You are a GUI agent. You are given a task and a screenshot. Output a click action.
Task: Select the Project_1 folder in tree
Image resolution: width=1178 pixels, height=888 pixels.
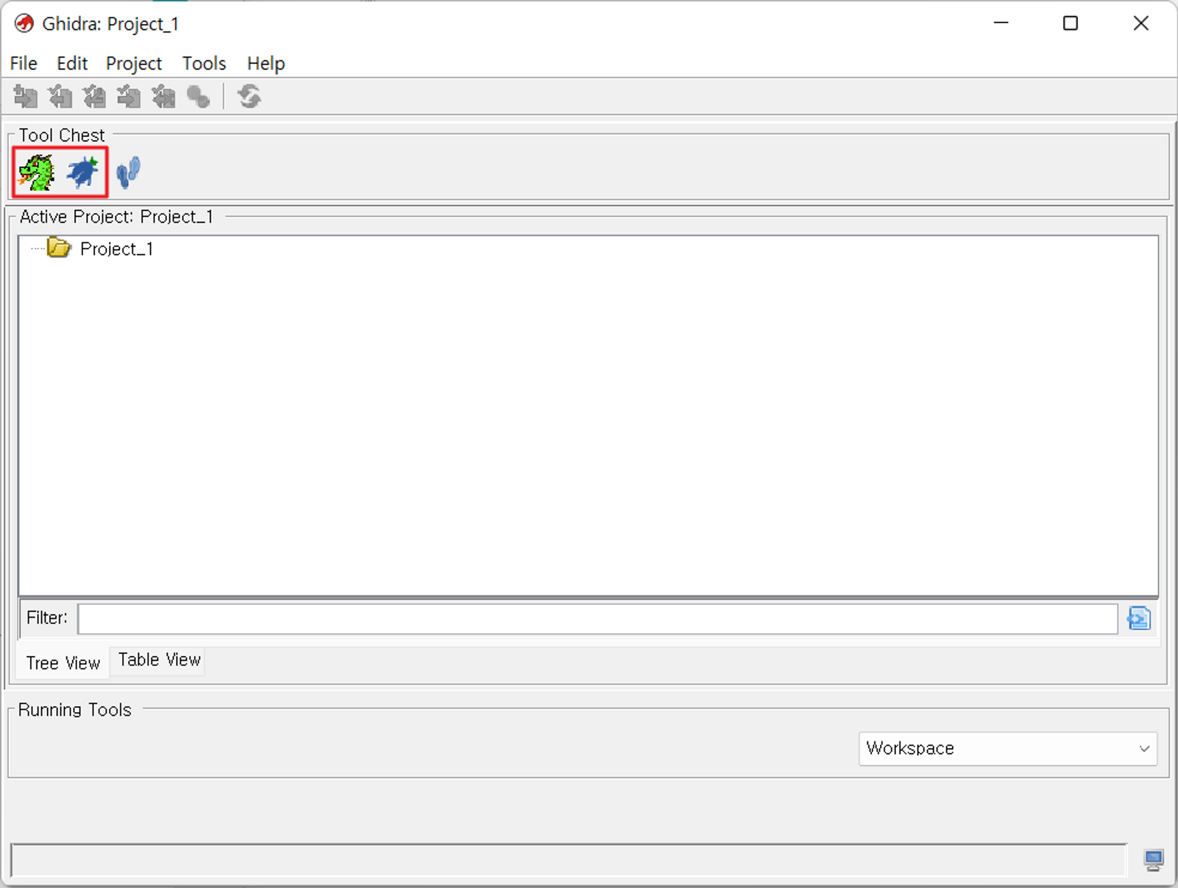(116, 249)
